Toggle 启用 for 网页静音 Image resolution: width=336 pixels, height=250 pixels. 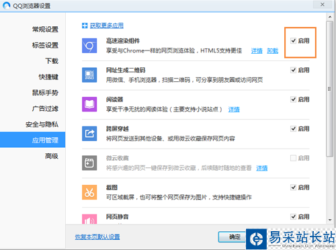pos(293,217)
